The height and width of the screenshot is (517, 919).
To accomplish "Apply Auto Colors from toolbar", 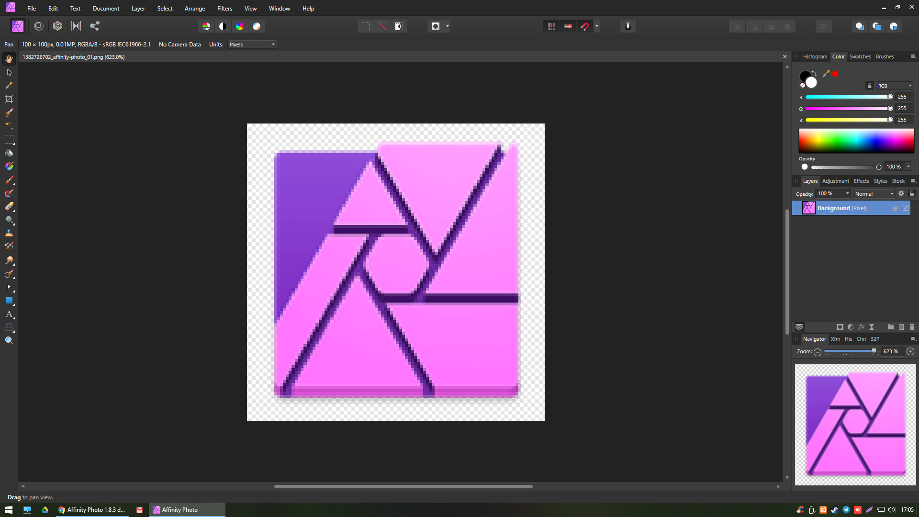I will point(240,26).
